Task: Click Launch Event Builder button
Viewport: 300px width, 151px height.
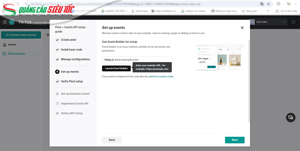Action: [x=116, y=69]
